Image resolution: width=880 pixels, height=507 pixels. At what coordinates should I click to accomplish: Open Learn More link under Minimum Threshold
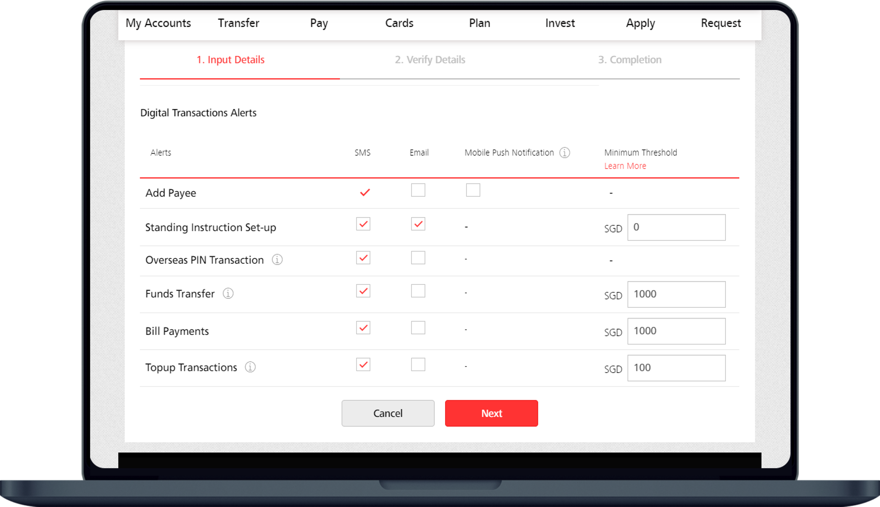point(625,166)
